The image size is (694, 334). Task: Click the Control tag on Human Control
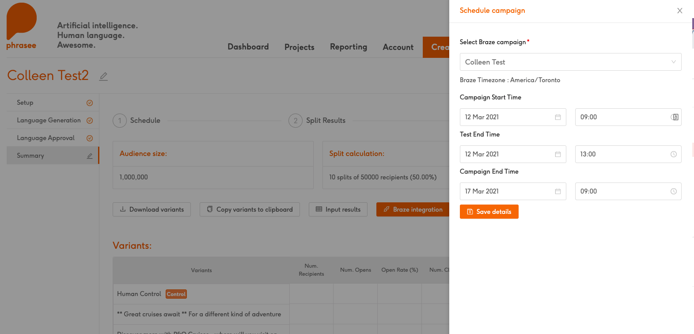[x=176, y=294]
